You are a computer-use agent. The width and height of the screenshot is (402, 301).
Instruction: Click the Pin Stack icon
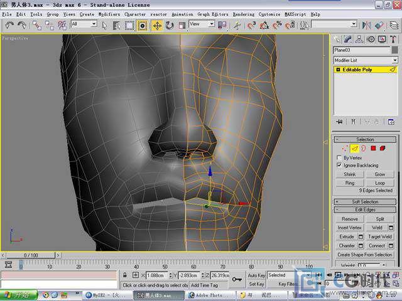pos(339,122)
